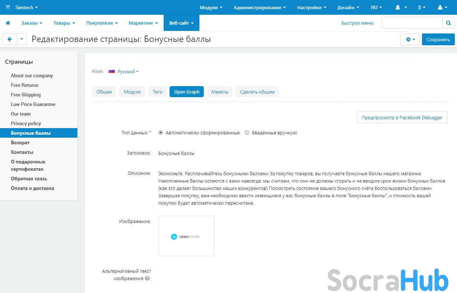Click the search magnifier icon
Viewport: 457px width, 293px height.
448,23
